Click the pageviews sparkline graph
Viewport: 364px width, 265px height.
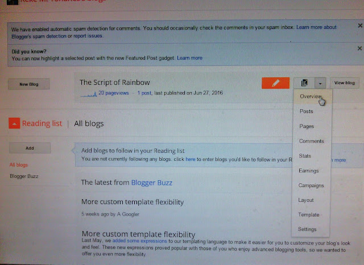point(89,94)
